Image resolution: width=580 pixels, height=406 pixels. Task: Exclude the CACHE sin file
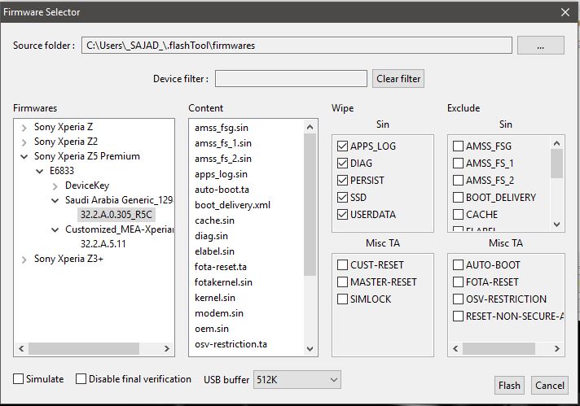458,214
